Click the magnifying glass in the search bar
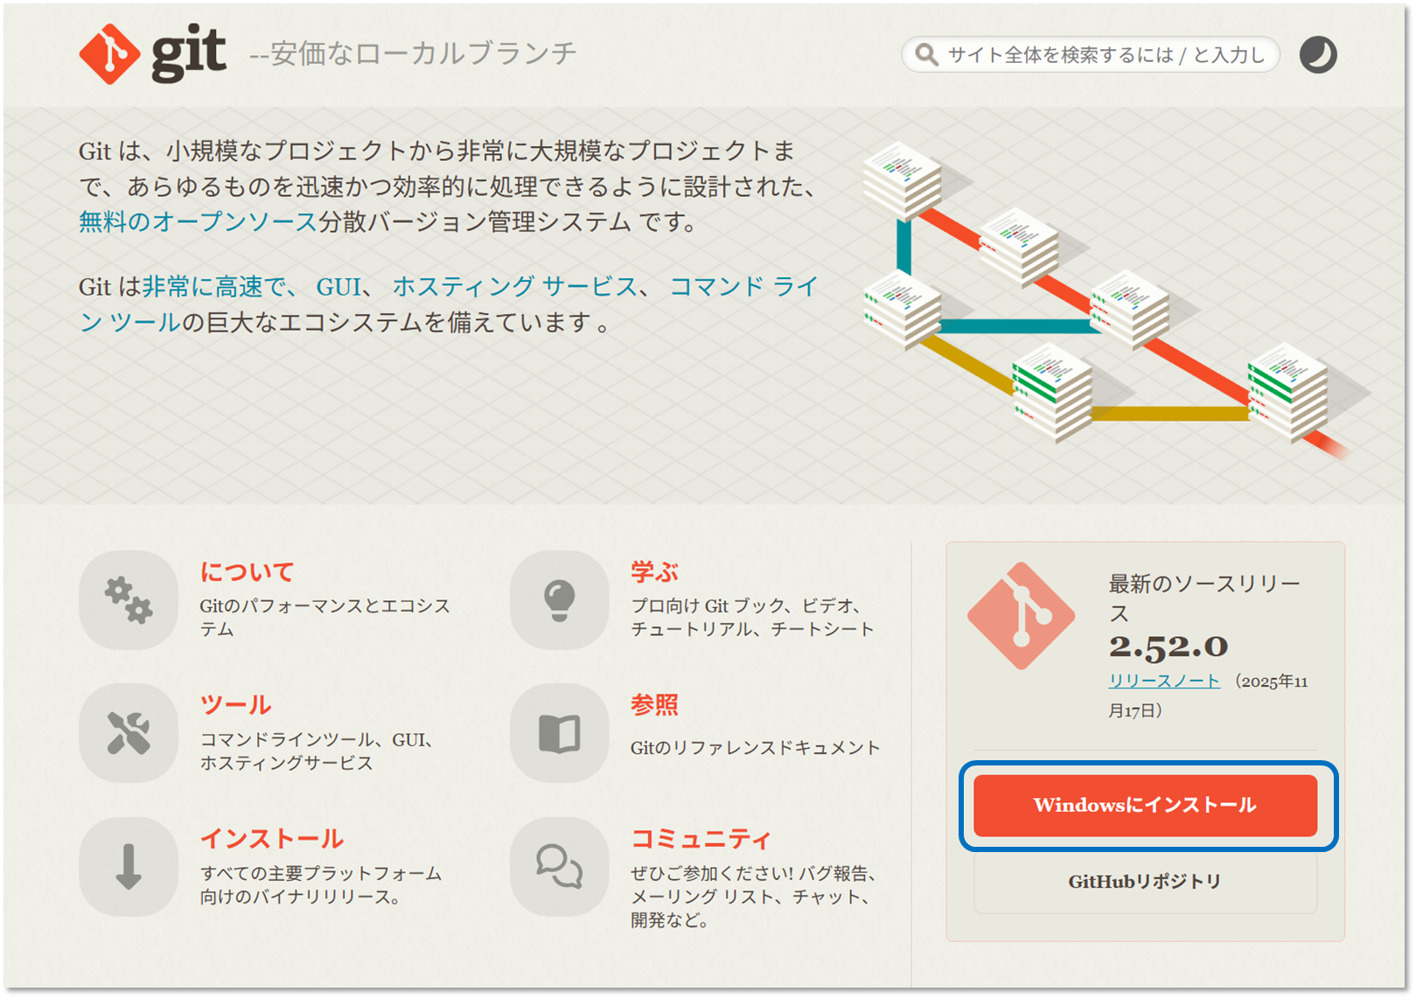1416x999 pixels. [927, 54]
